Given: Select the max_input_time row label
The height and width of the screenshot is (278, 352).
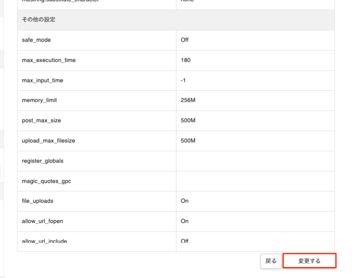Looking at the screenshot, I should pos(43,81).
